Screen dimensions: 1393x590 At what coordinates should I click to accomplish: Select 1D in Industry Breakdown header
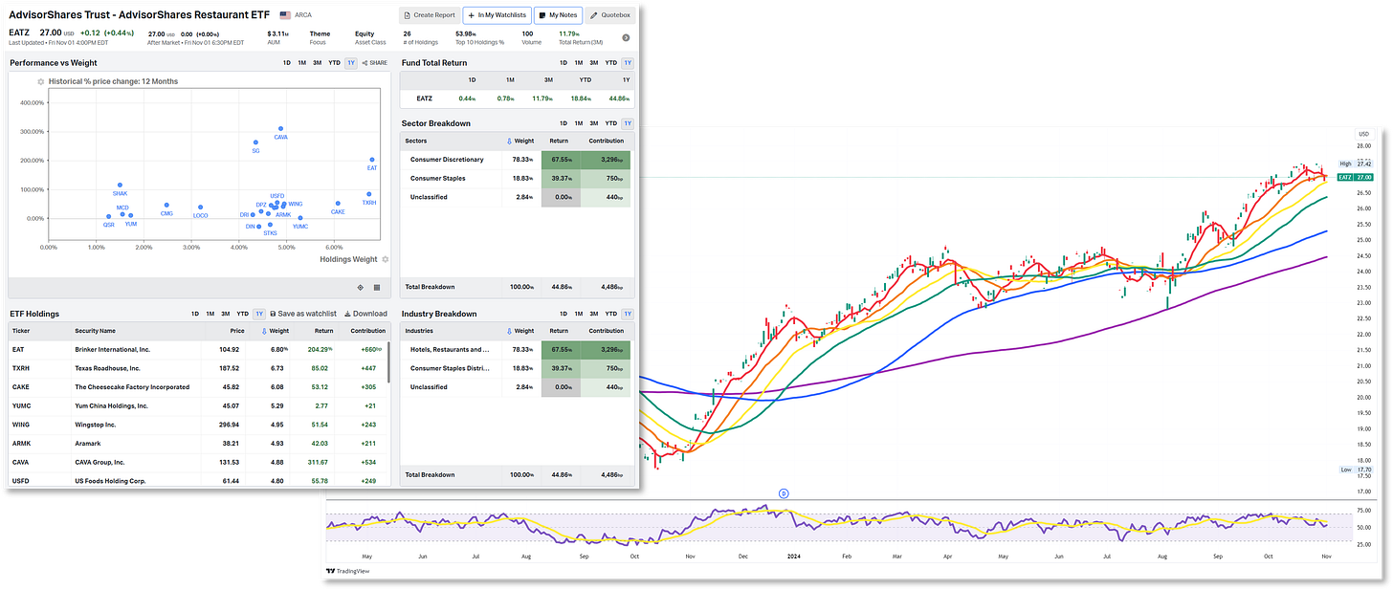click(x=564, y=314)
